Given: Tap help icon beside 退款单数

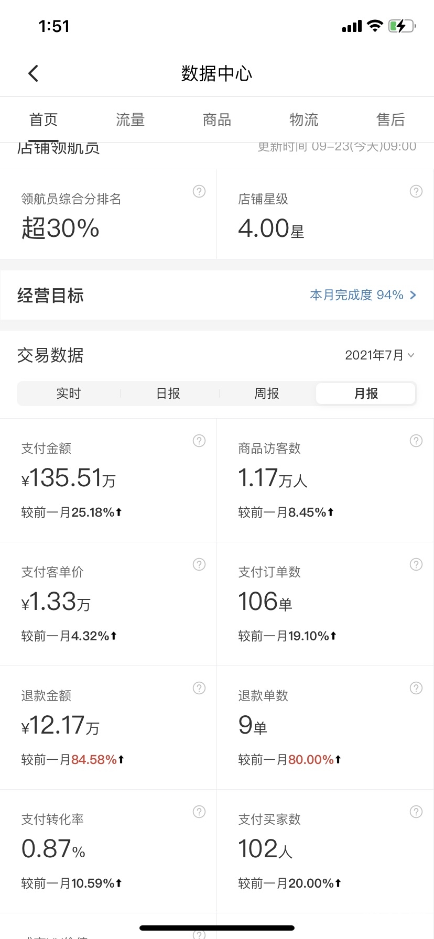Looking at the screenshot, I should coord(416,688).
